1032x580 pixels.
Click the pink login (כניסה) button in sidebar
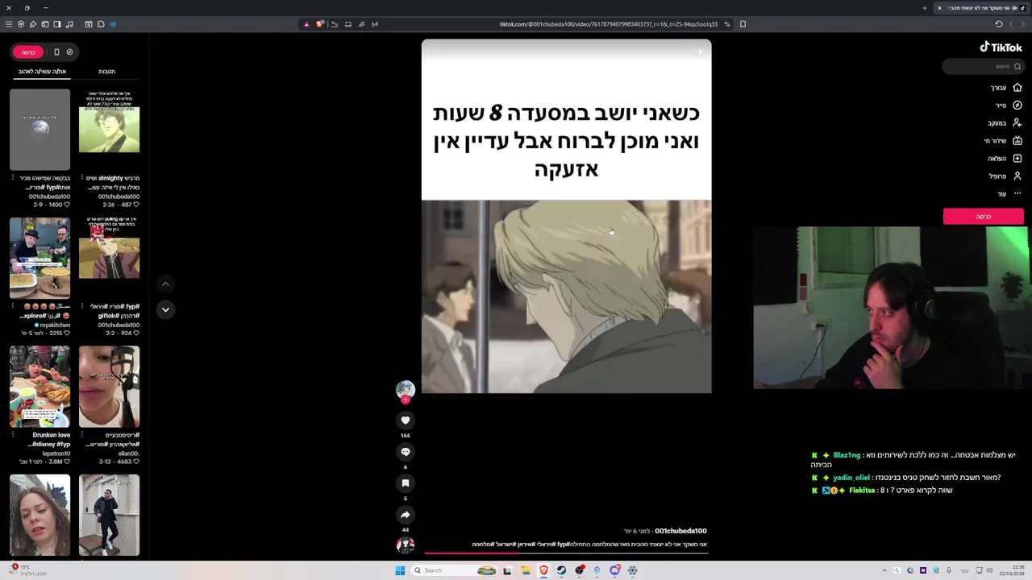coord(984,217)
